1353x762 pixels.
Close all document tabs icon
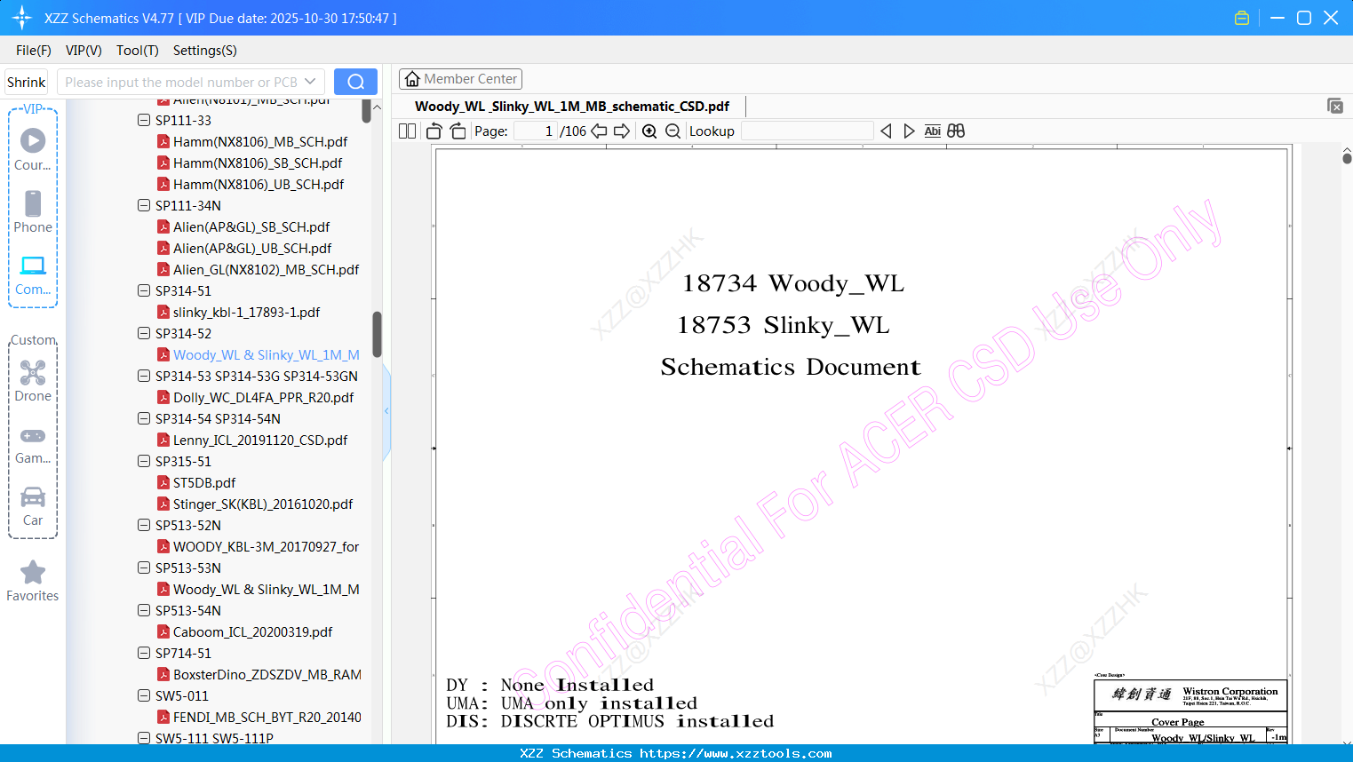1335,106
